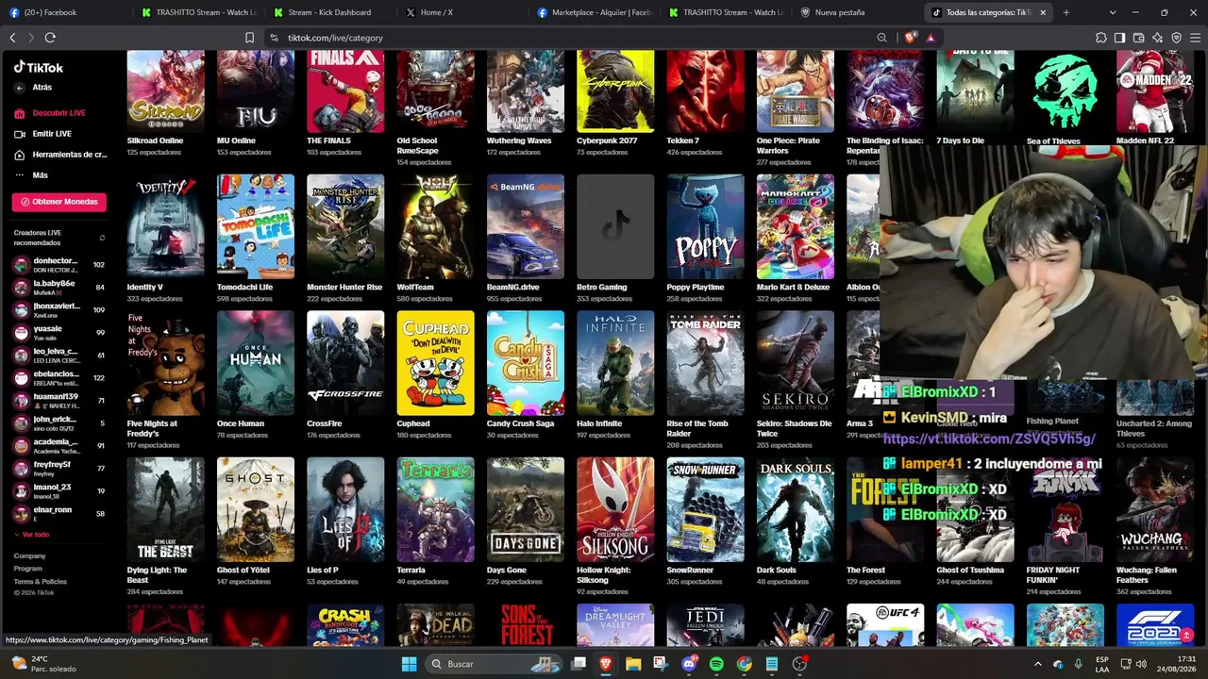Viewport: 1208px width, 679px height.
Task: Open Terms & Policies footer link
Action: tap(40, 582)
